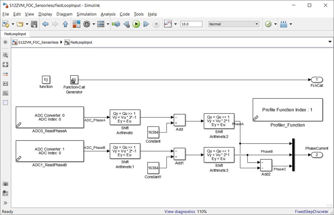Screen dimensions: 334x215
Task: Select the FastLoopInput tab
Action: tap(15, 34)
